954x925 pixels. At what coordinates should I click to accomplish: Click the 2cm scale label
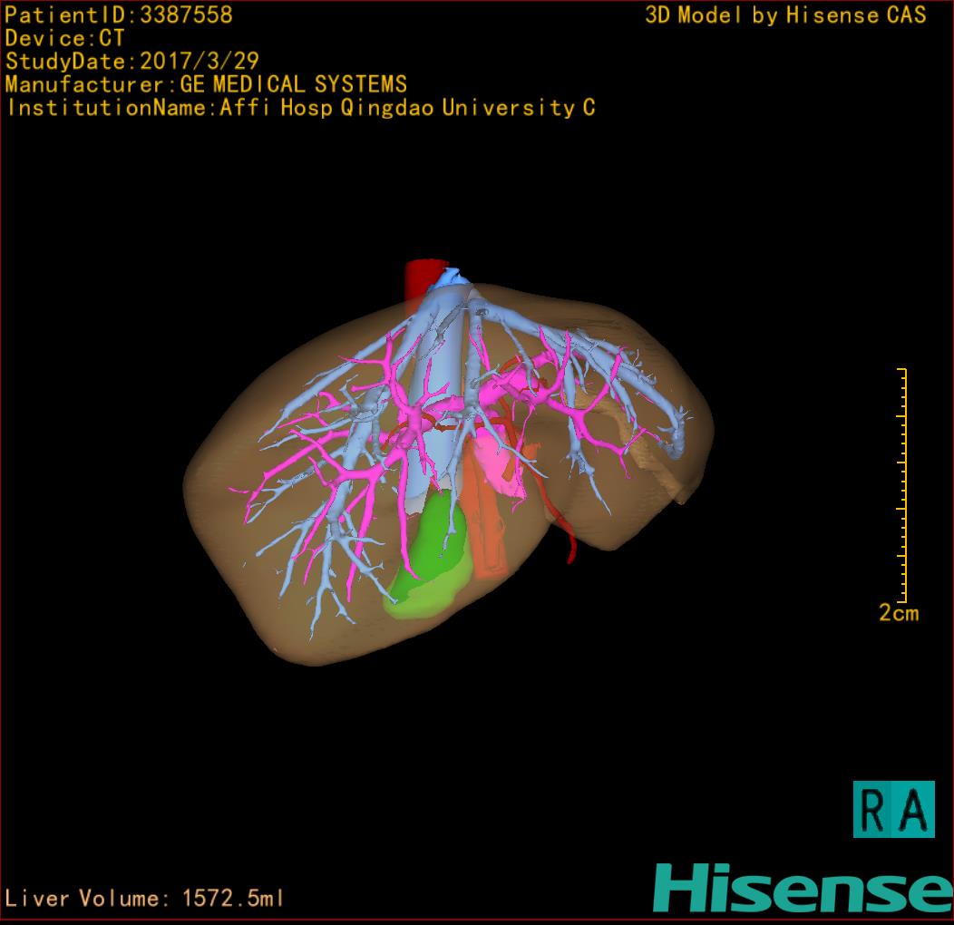pyautogui.click(x=898, y=613)
